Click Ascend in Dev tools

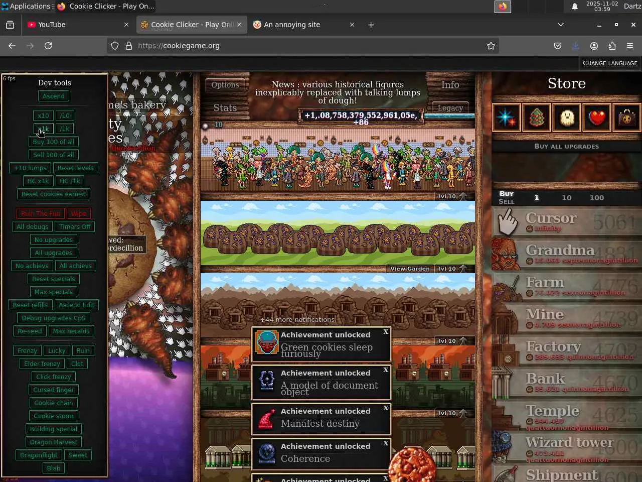pos(53,96)
